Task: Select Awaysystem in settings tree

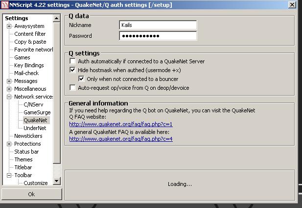Action: click(x=29, y=26)
